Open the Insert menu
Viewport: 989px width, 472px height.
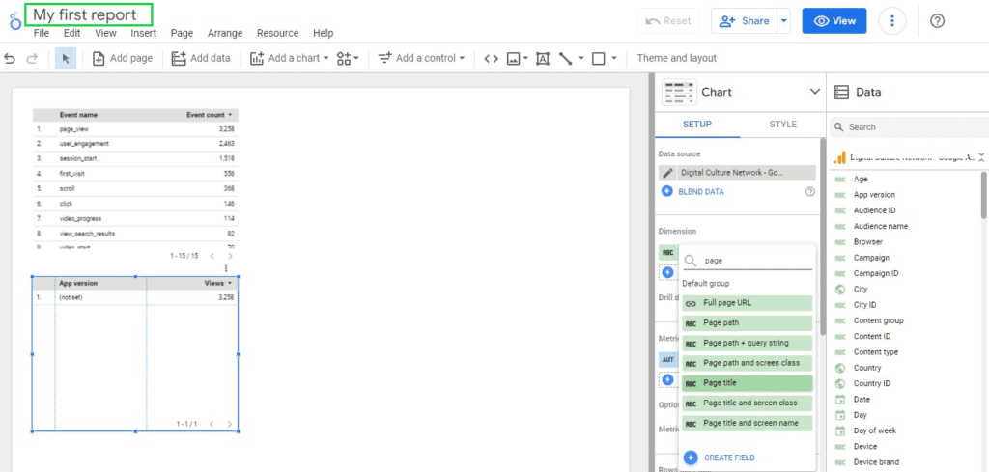143,33
